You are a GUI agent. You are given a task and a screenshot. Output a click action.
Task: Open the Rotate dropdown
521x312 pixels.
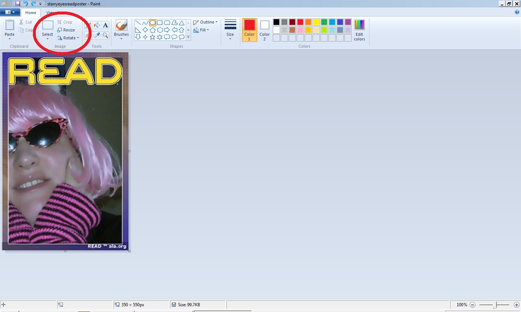coord(68,38)
